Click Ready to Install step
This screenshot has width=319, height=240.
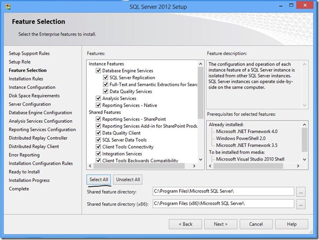(24, 172)
